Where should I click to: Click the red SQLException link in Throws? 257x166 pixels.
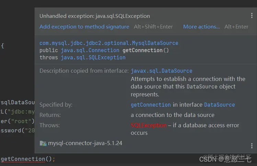149,126
